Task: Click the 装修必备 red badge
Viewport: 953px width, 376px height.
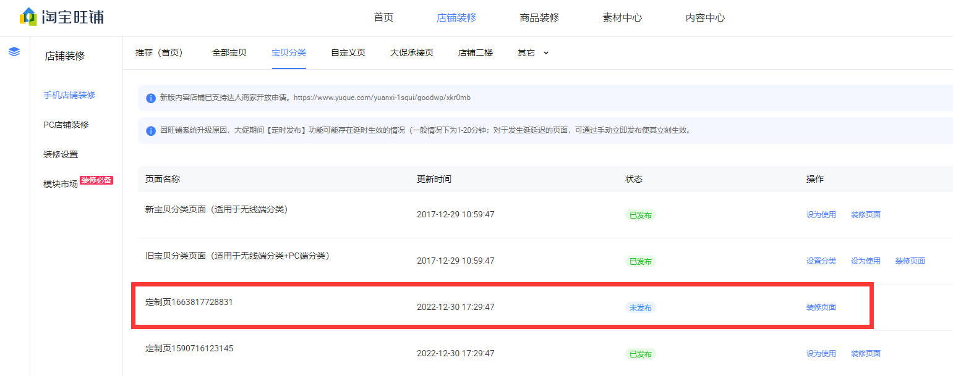Action: [x=96, y=180]
